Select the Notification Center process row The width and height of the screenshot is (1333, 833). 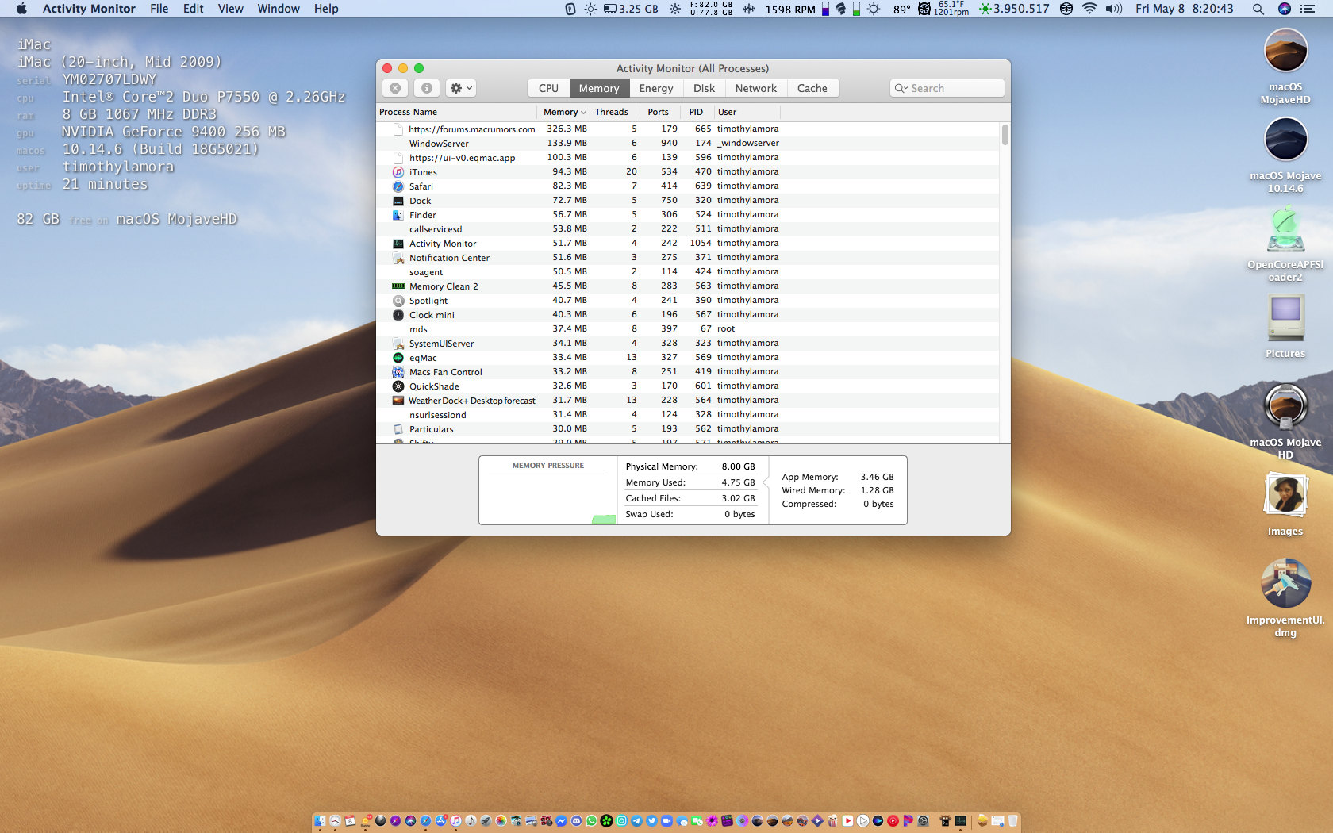click(688, 258)
